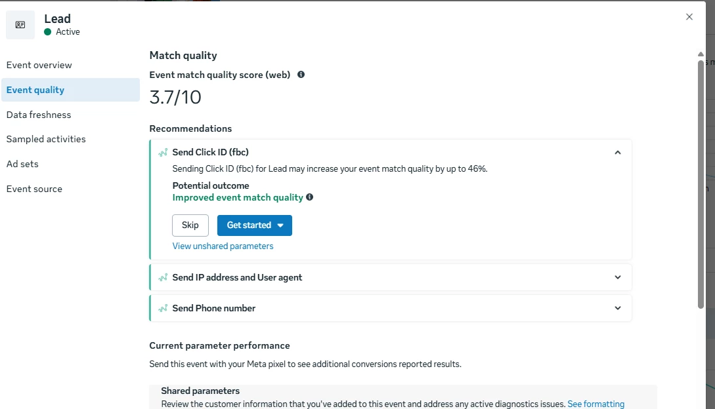Click the dialog's vertical scrollbar

(x=701, y=184)
